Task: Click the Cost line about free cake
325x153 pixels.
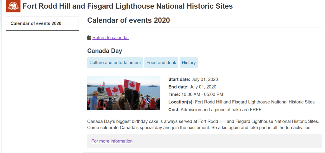Action: pyautogui.click(x=215, y=110)
